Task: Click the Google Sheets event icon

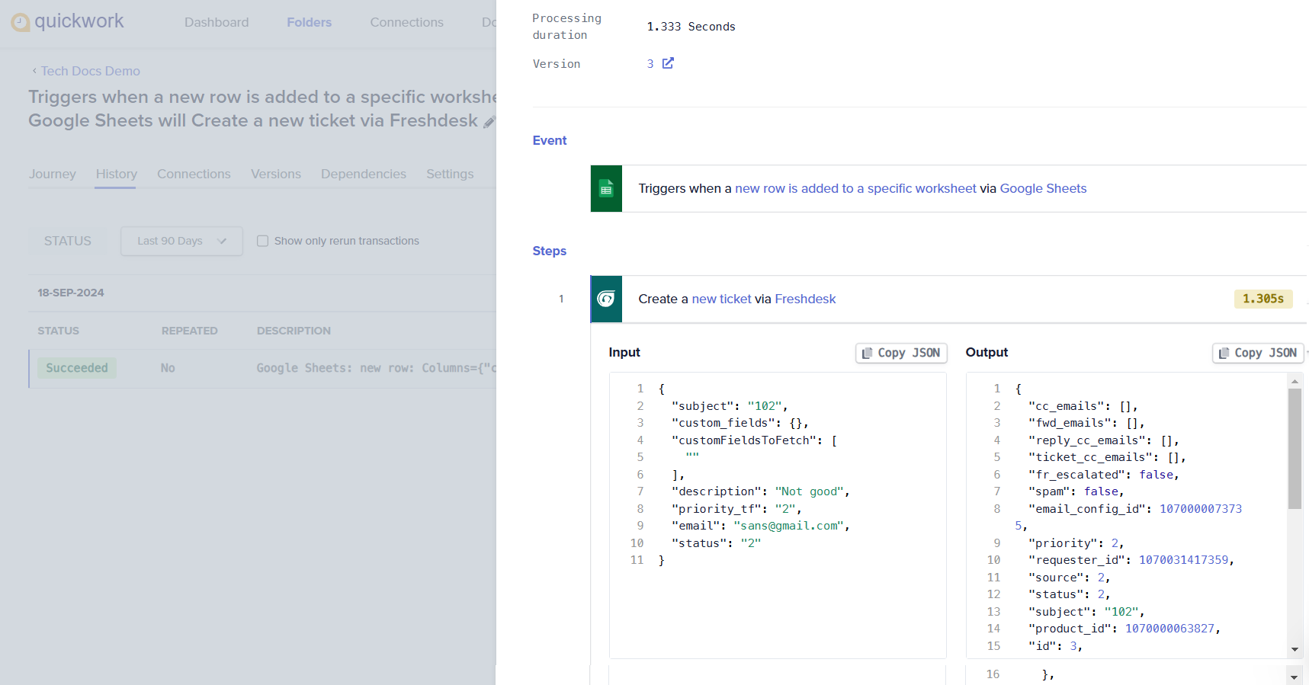Action: (606, 189)
